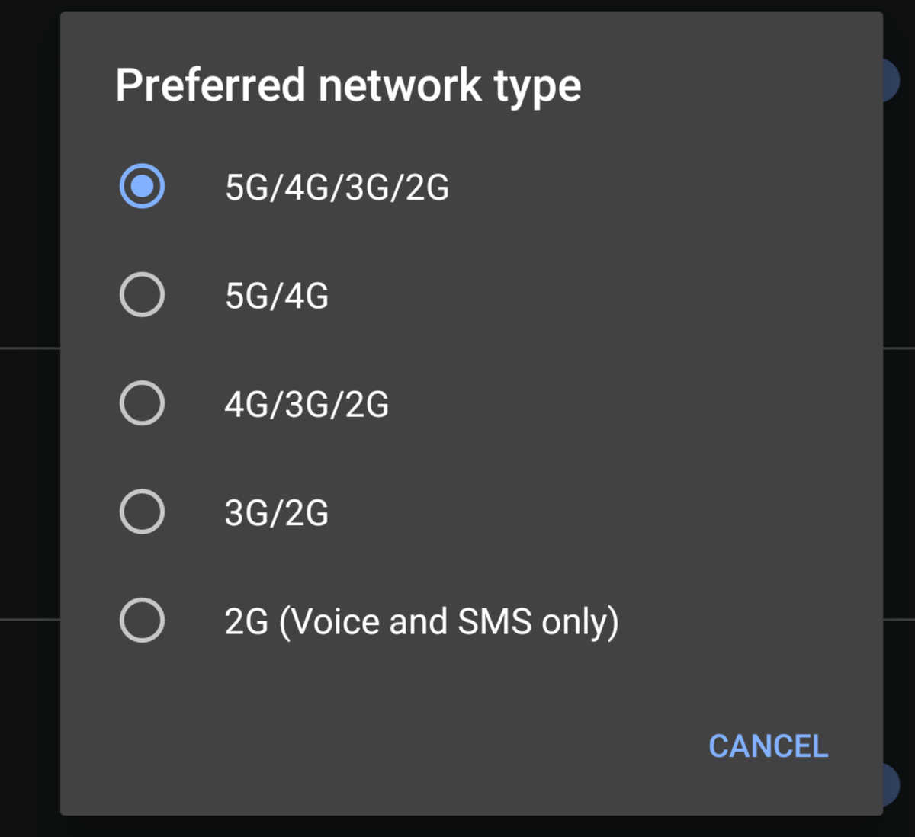The width and height of the screenshot is (915, 837).
Task: Pick the 3G/2G radio button
Action: 142,511
